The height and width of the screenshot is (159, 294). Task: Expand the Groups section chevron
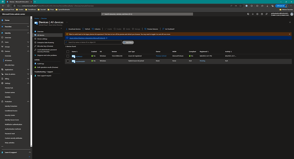(x=28, y=47)
